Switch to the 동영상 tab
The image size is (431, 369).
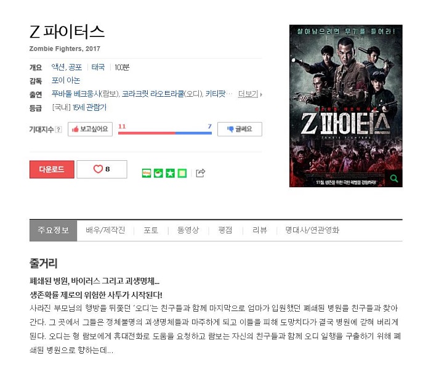click(x=188, y=230)
